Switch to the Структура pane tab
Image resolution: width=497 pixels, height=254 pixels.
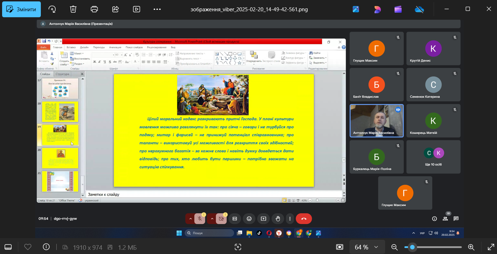point(62,74)
